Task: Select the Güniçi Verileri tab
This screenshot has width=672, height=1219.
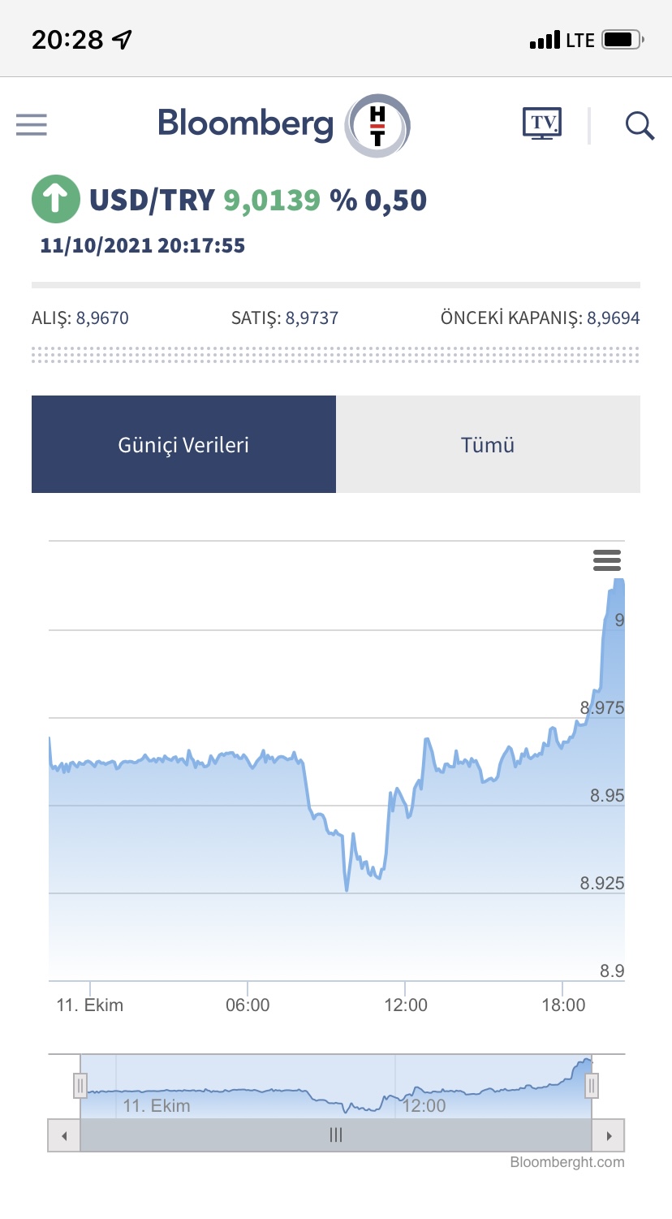Action: 183,444
